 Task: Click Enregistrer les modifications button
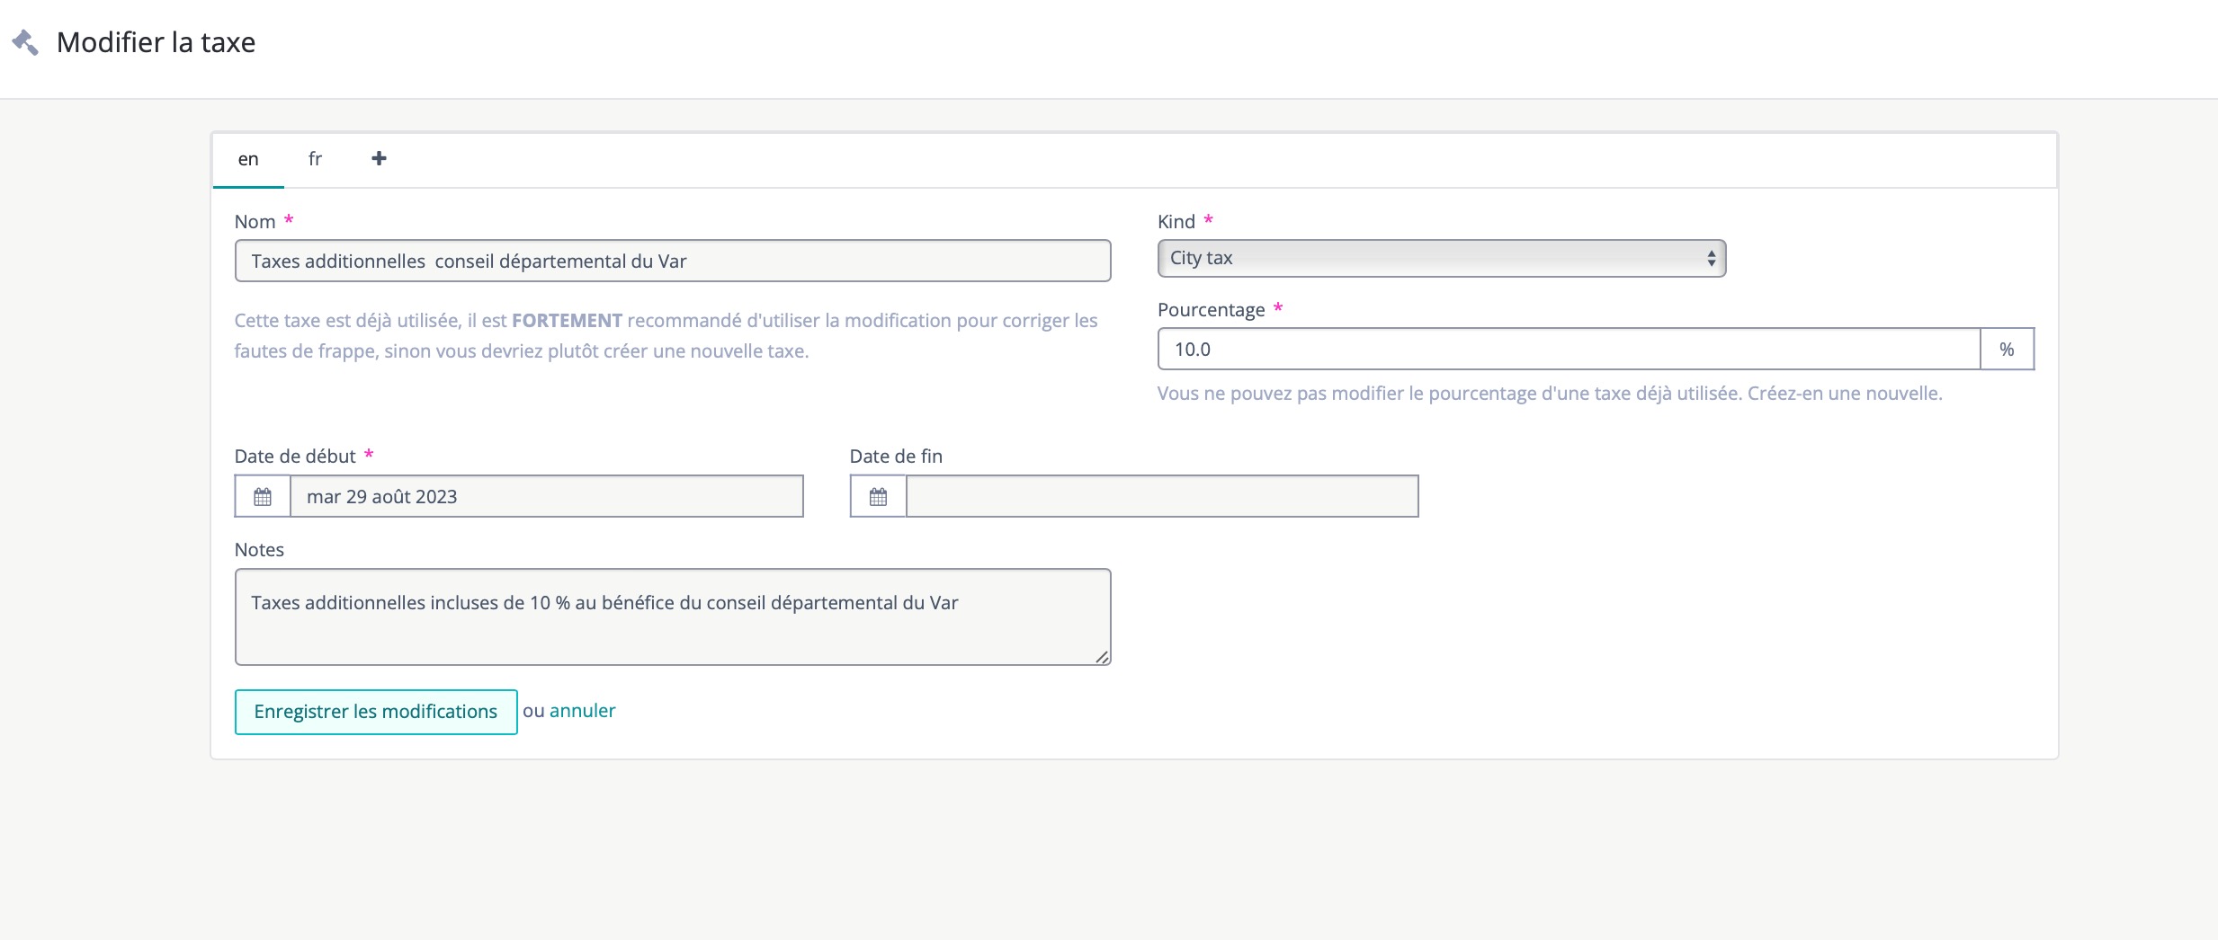click(375, 712)
